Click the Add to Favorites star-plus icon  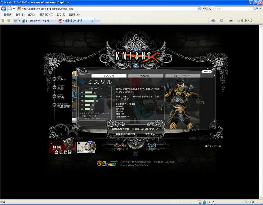pyautogui.click(x=8, y=20)
